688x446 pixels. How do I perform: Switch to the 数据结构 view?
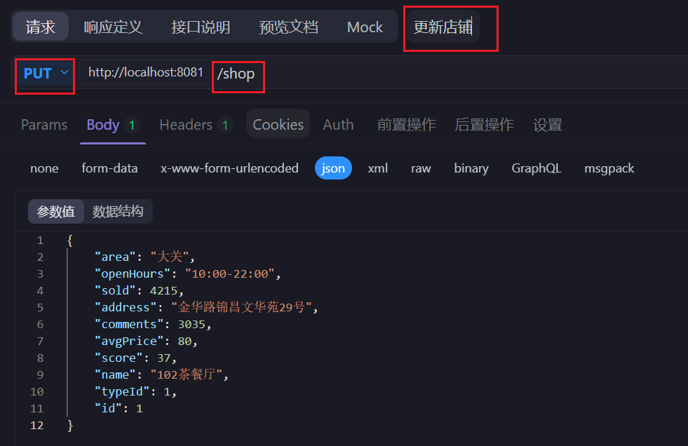tap(118, 211)
